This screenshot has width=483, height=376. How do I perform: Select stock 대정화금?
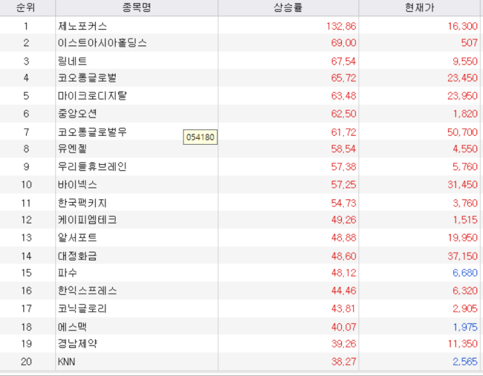pos(77,256)
